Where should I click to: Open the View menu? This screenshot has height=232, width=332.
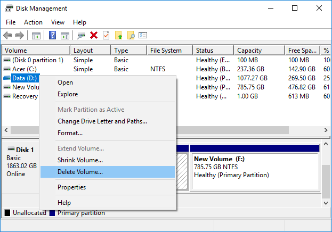click(x=58, y=22)
